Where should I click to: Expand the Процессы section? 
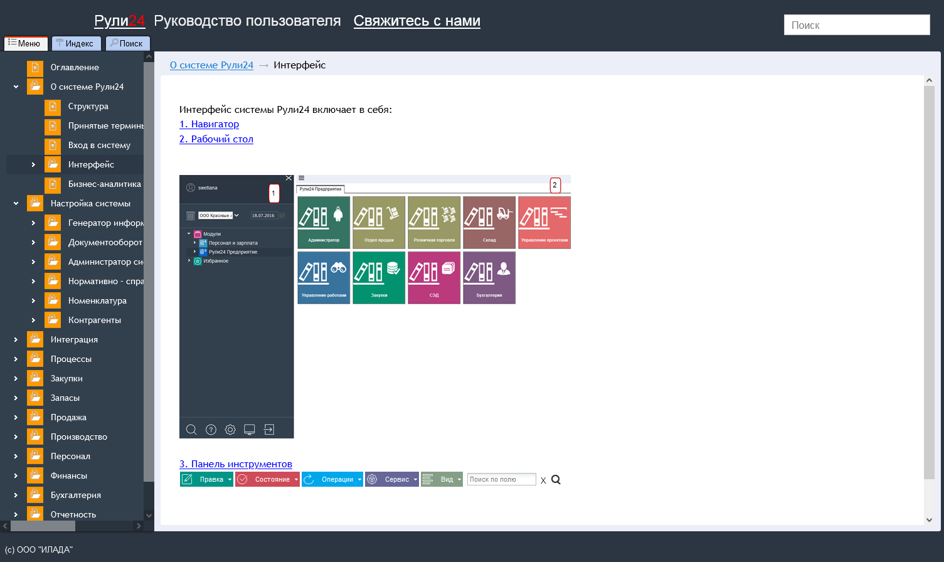pos(16,359)
